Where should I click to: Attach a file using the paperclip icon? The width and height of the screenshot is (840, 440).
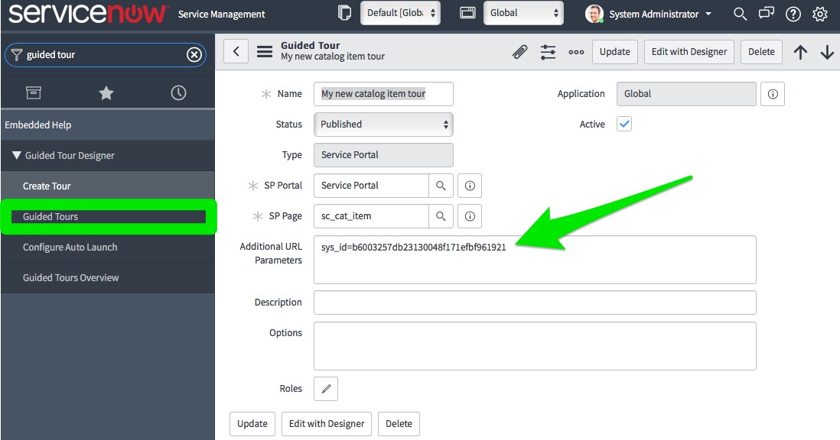[518, 51]
